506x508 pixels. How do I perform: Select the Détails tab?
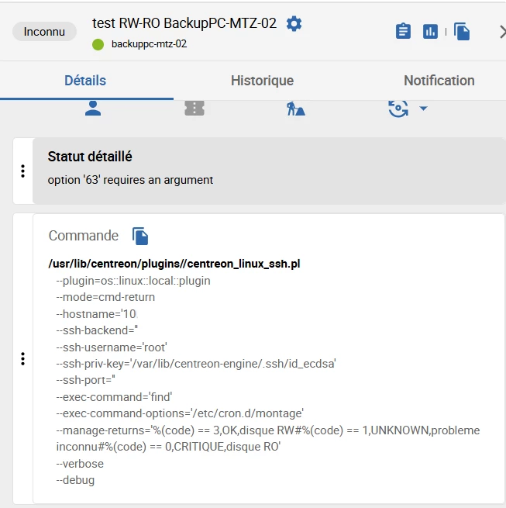click(85, 81)
